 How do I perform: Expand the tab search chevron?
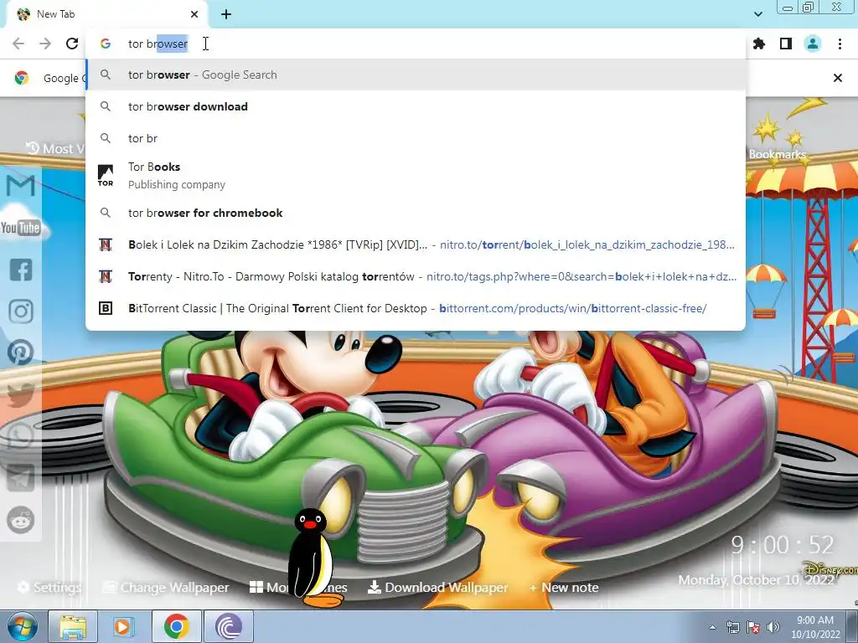(x=758, y=14)
